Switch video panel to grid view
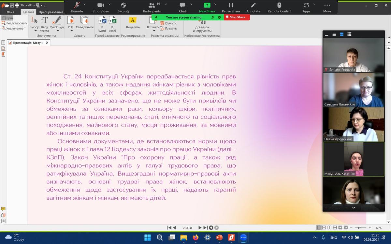This screenshot has height=244, width=391. click(349, 34)
